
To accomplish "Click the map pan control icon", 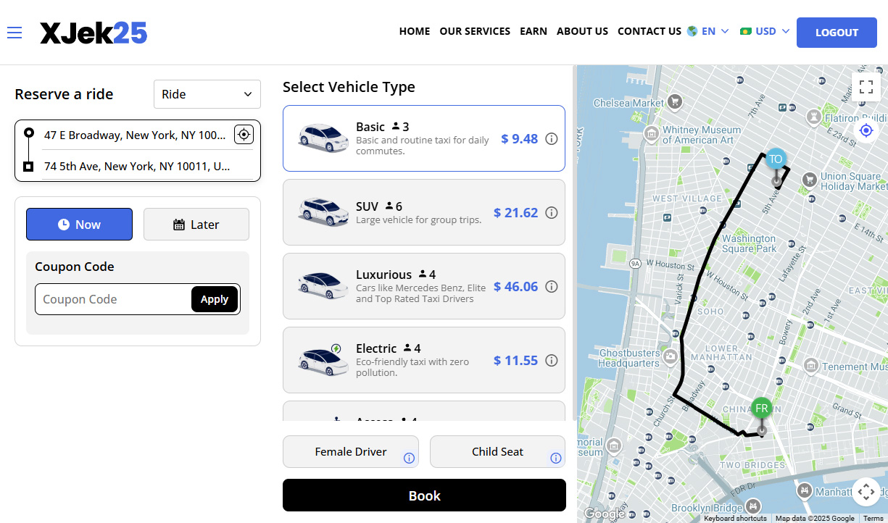I will 866,492.
